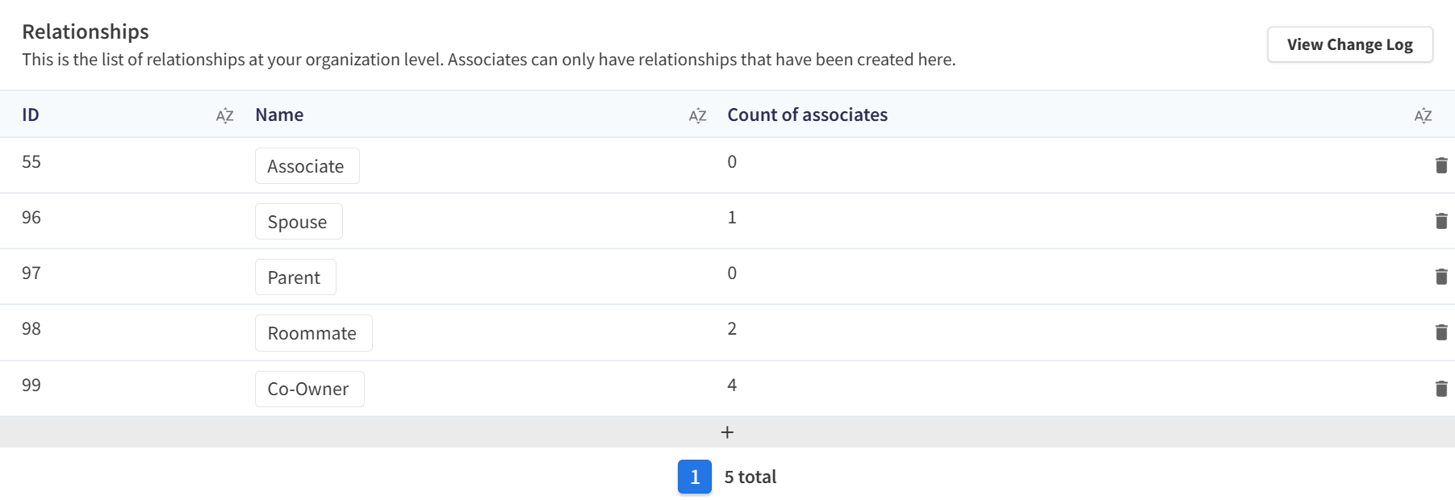This screenshot has height=500, width=1455.
Task: Add a new relationship with plus button
Action: [x=727, y=432]
